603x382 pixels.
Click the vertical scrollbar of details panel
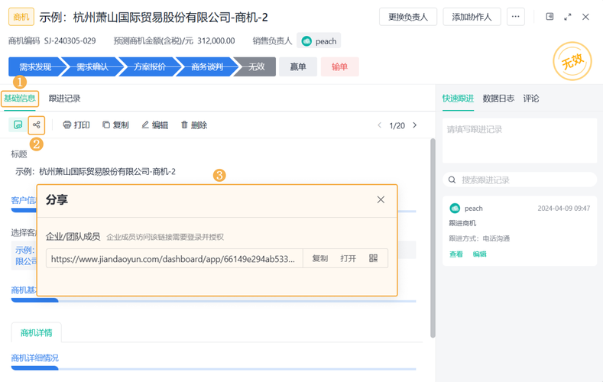(433, 238)
